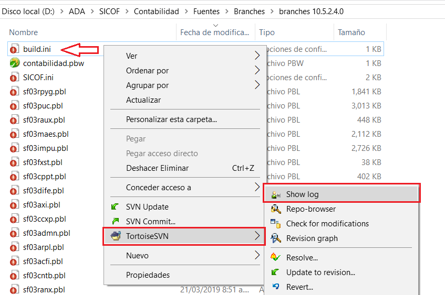Select Propiedades from the context menu
Viewport: 445px width, 295px height.
[x=148, y=275]
